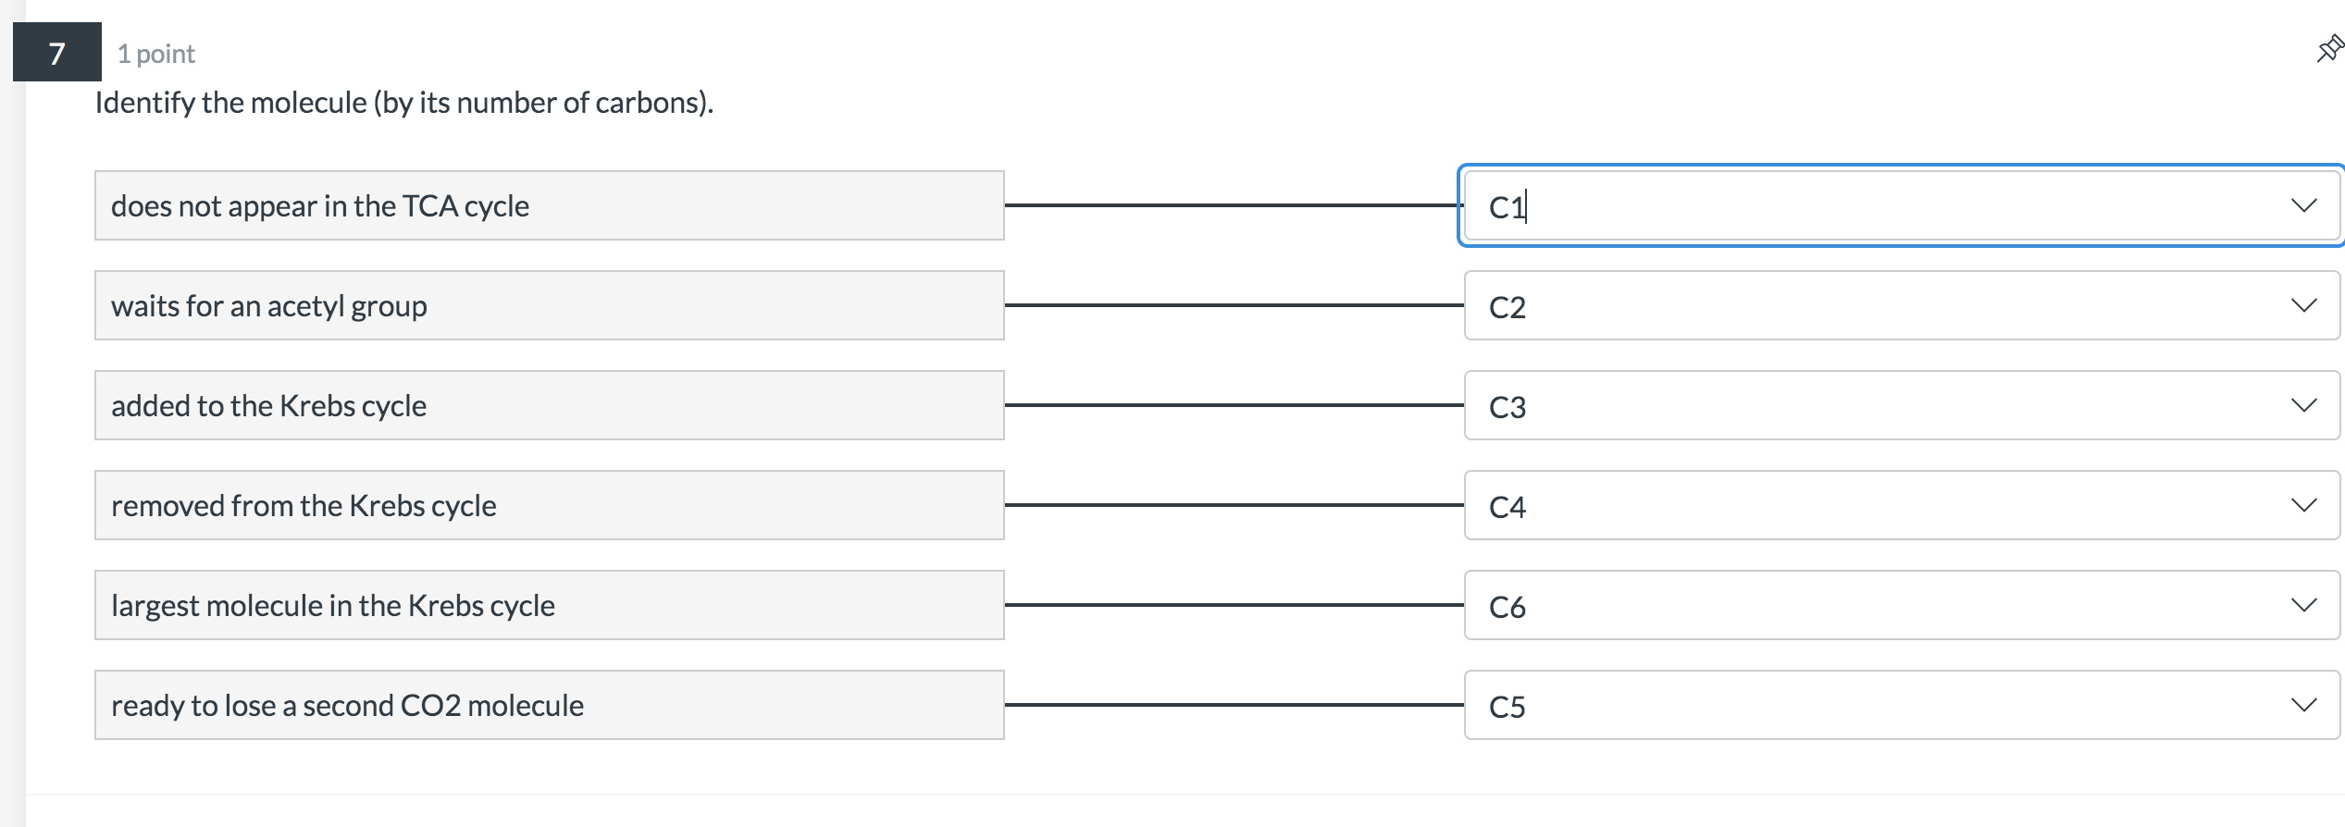Click the C6 selection field text
Image resolution: width=2345 pixels, height=827 pixels.
tap(1507, 607)
